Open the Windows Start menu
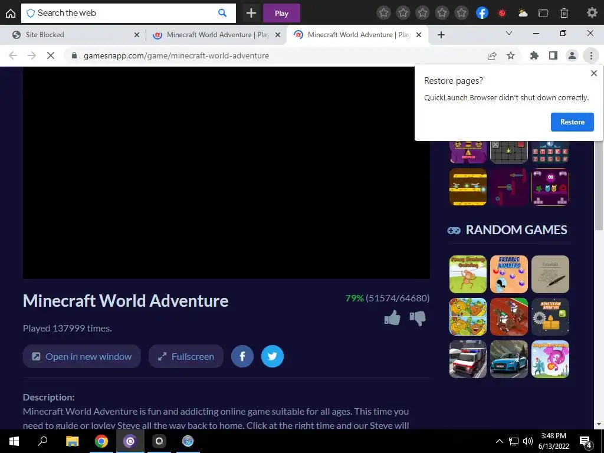This screenshot has height=453, width=604. pos(14,441)
